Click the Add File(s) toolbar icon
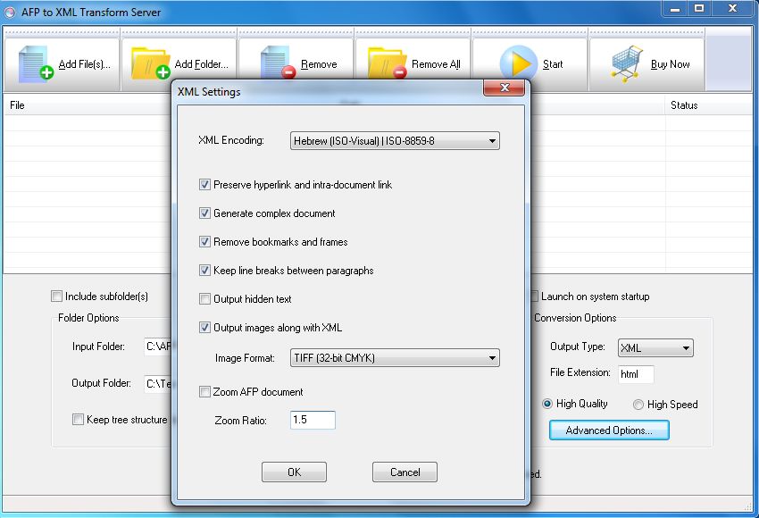The width and height of the screenshot is (759, 518). [36, 63]
